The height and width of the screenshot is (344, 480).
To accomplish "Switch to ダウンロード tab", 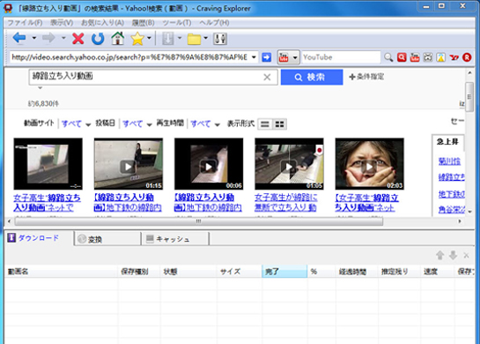I will [39, 238].
